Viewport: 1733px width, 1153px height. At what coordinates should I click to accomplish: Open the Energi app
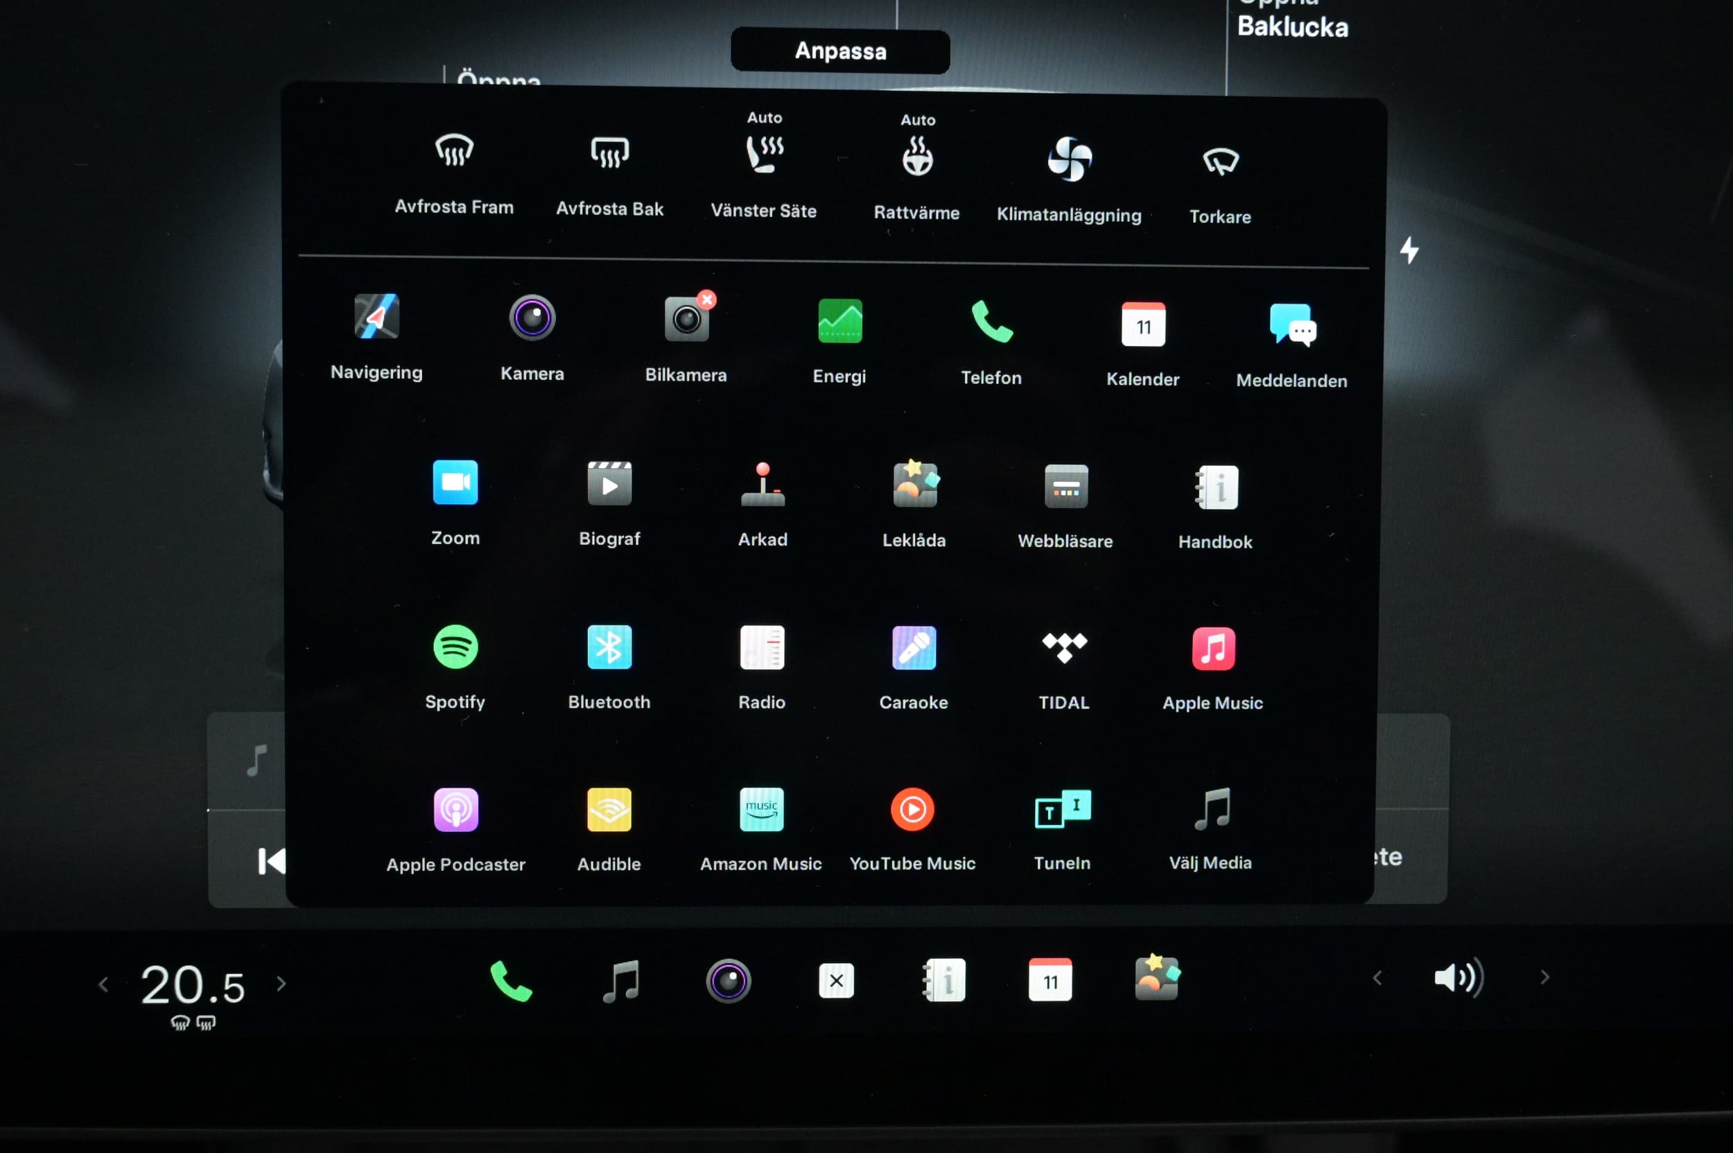click(x=839, y=321)
